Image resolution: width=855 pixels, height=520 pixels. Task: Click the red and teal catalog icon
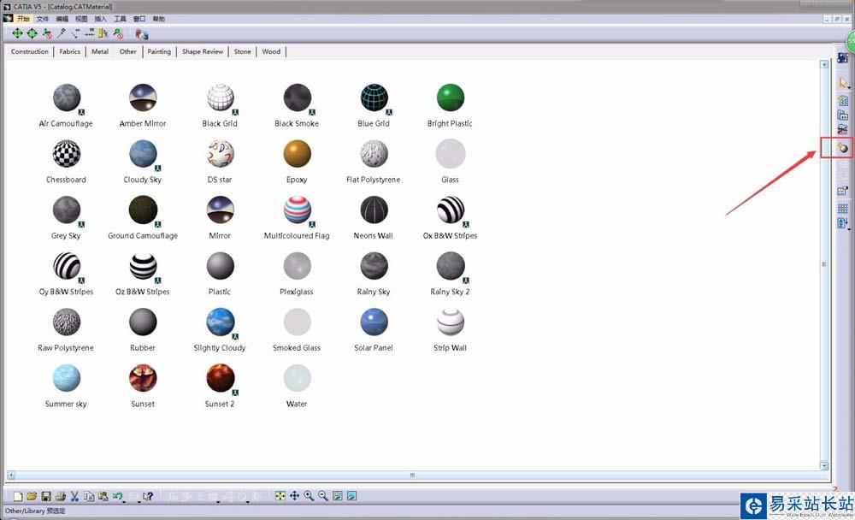(x=142, y=34)
